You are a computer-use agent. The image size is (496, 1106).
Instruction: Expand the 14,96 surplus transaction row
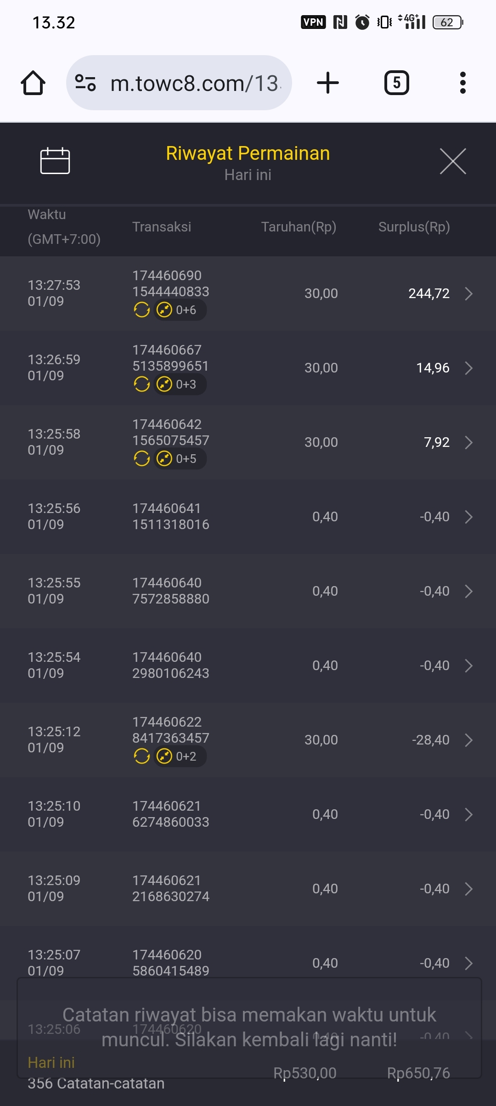coord(468,368)
